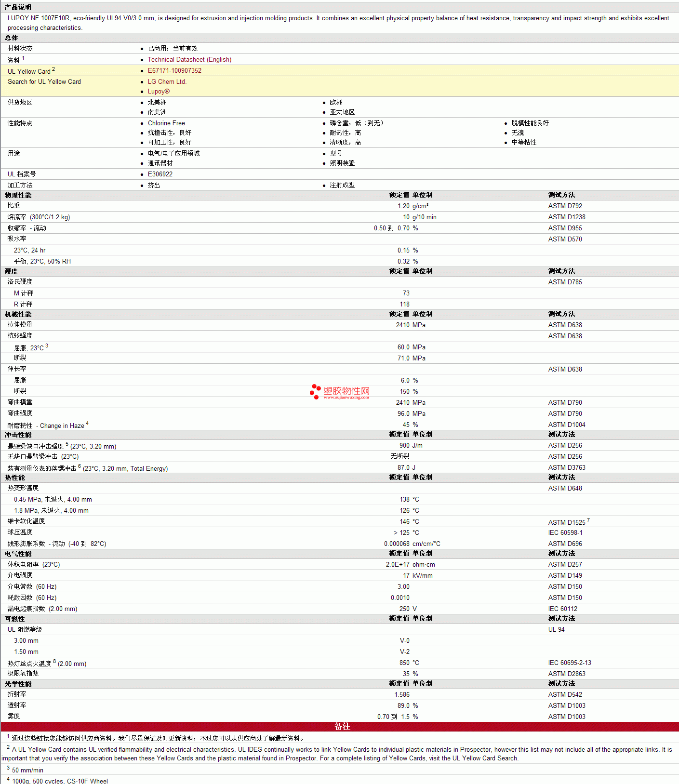Click the '洛氏硬度' row label

20,282
